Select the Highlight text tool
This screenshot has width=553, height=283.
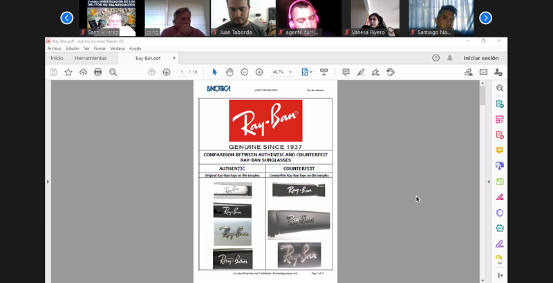tap(361, 72)
